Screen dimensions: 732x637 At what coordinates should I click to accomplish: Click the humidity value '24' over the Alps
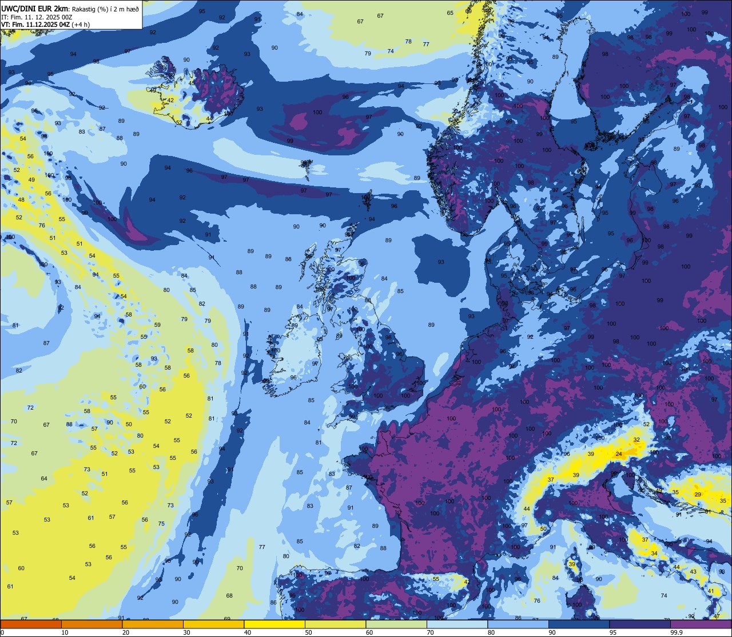[x=619, y=454]
